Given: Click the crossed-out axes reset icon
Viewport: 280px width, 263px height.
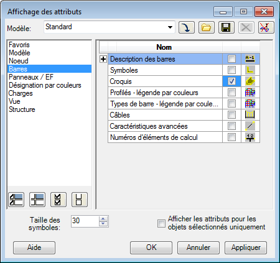Looking at the screenshot, I should pos(266,27).
